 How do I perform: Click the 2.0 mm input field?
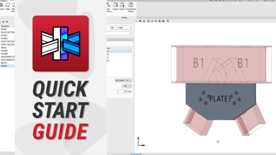click(122, 91)
